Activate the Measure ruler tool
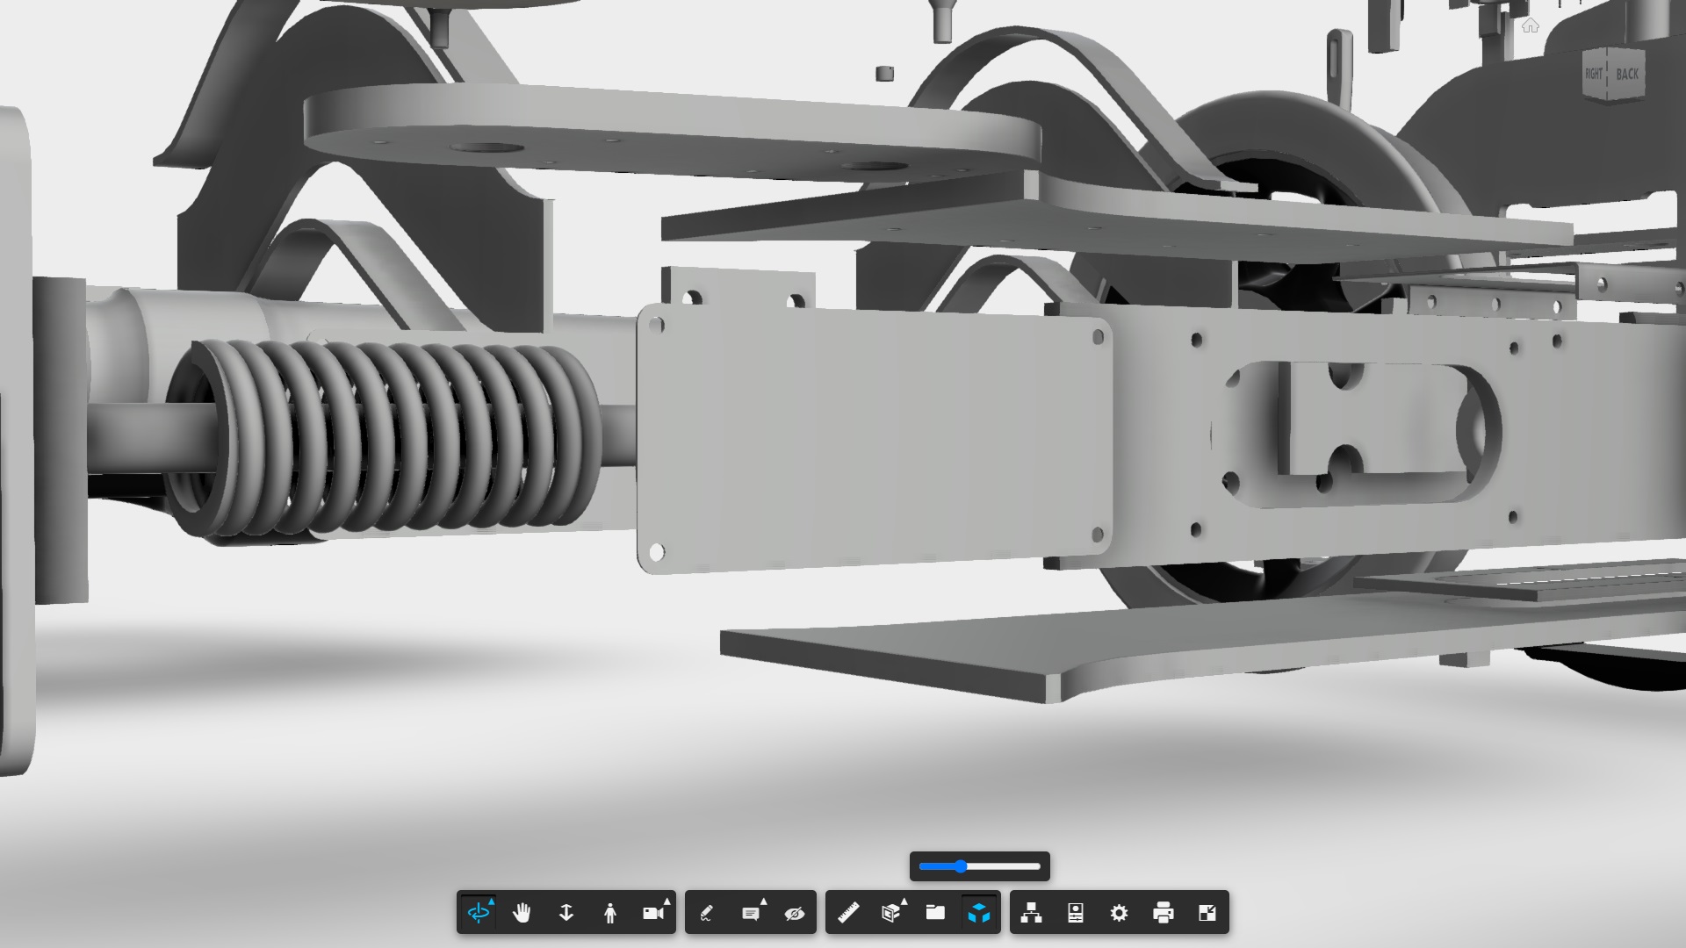 tap(848, 913)
